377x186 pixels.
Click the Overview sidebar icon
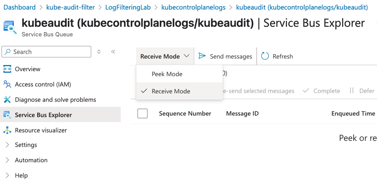(x=7, y=69)
